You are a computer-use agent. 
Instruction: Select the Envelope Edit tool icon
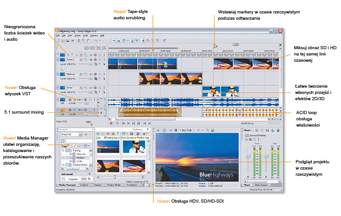pos(148,41)
